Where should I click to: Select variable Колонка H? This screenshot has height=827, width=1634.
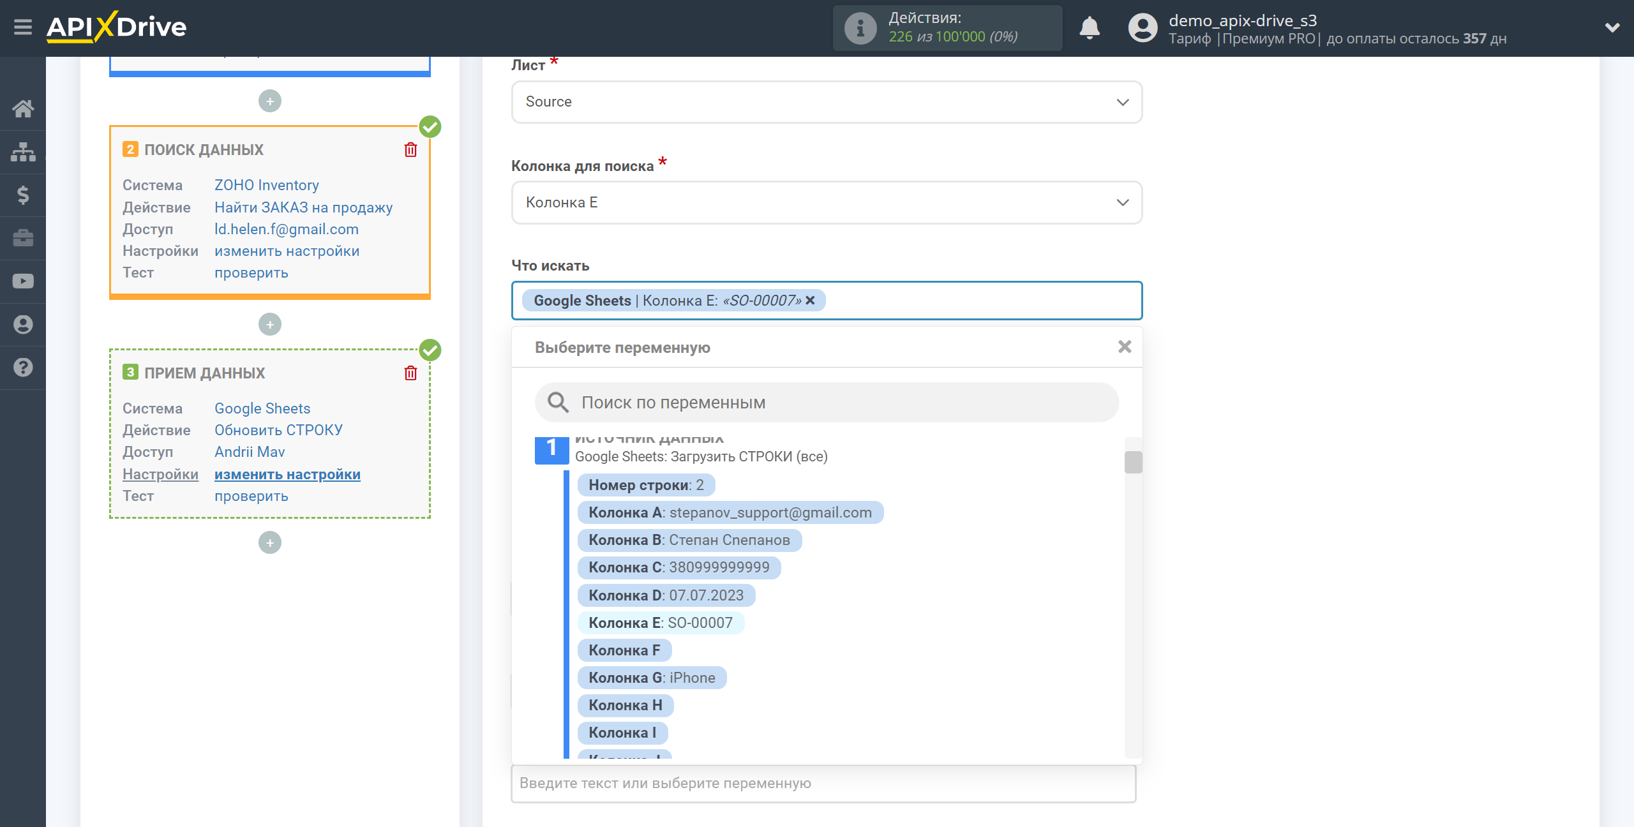(626, 705)
